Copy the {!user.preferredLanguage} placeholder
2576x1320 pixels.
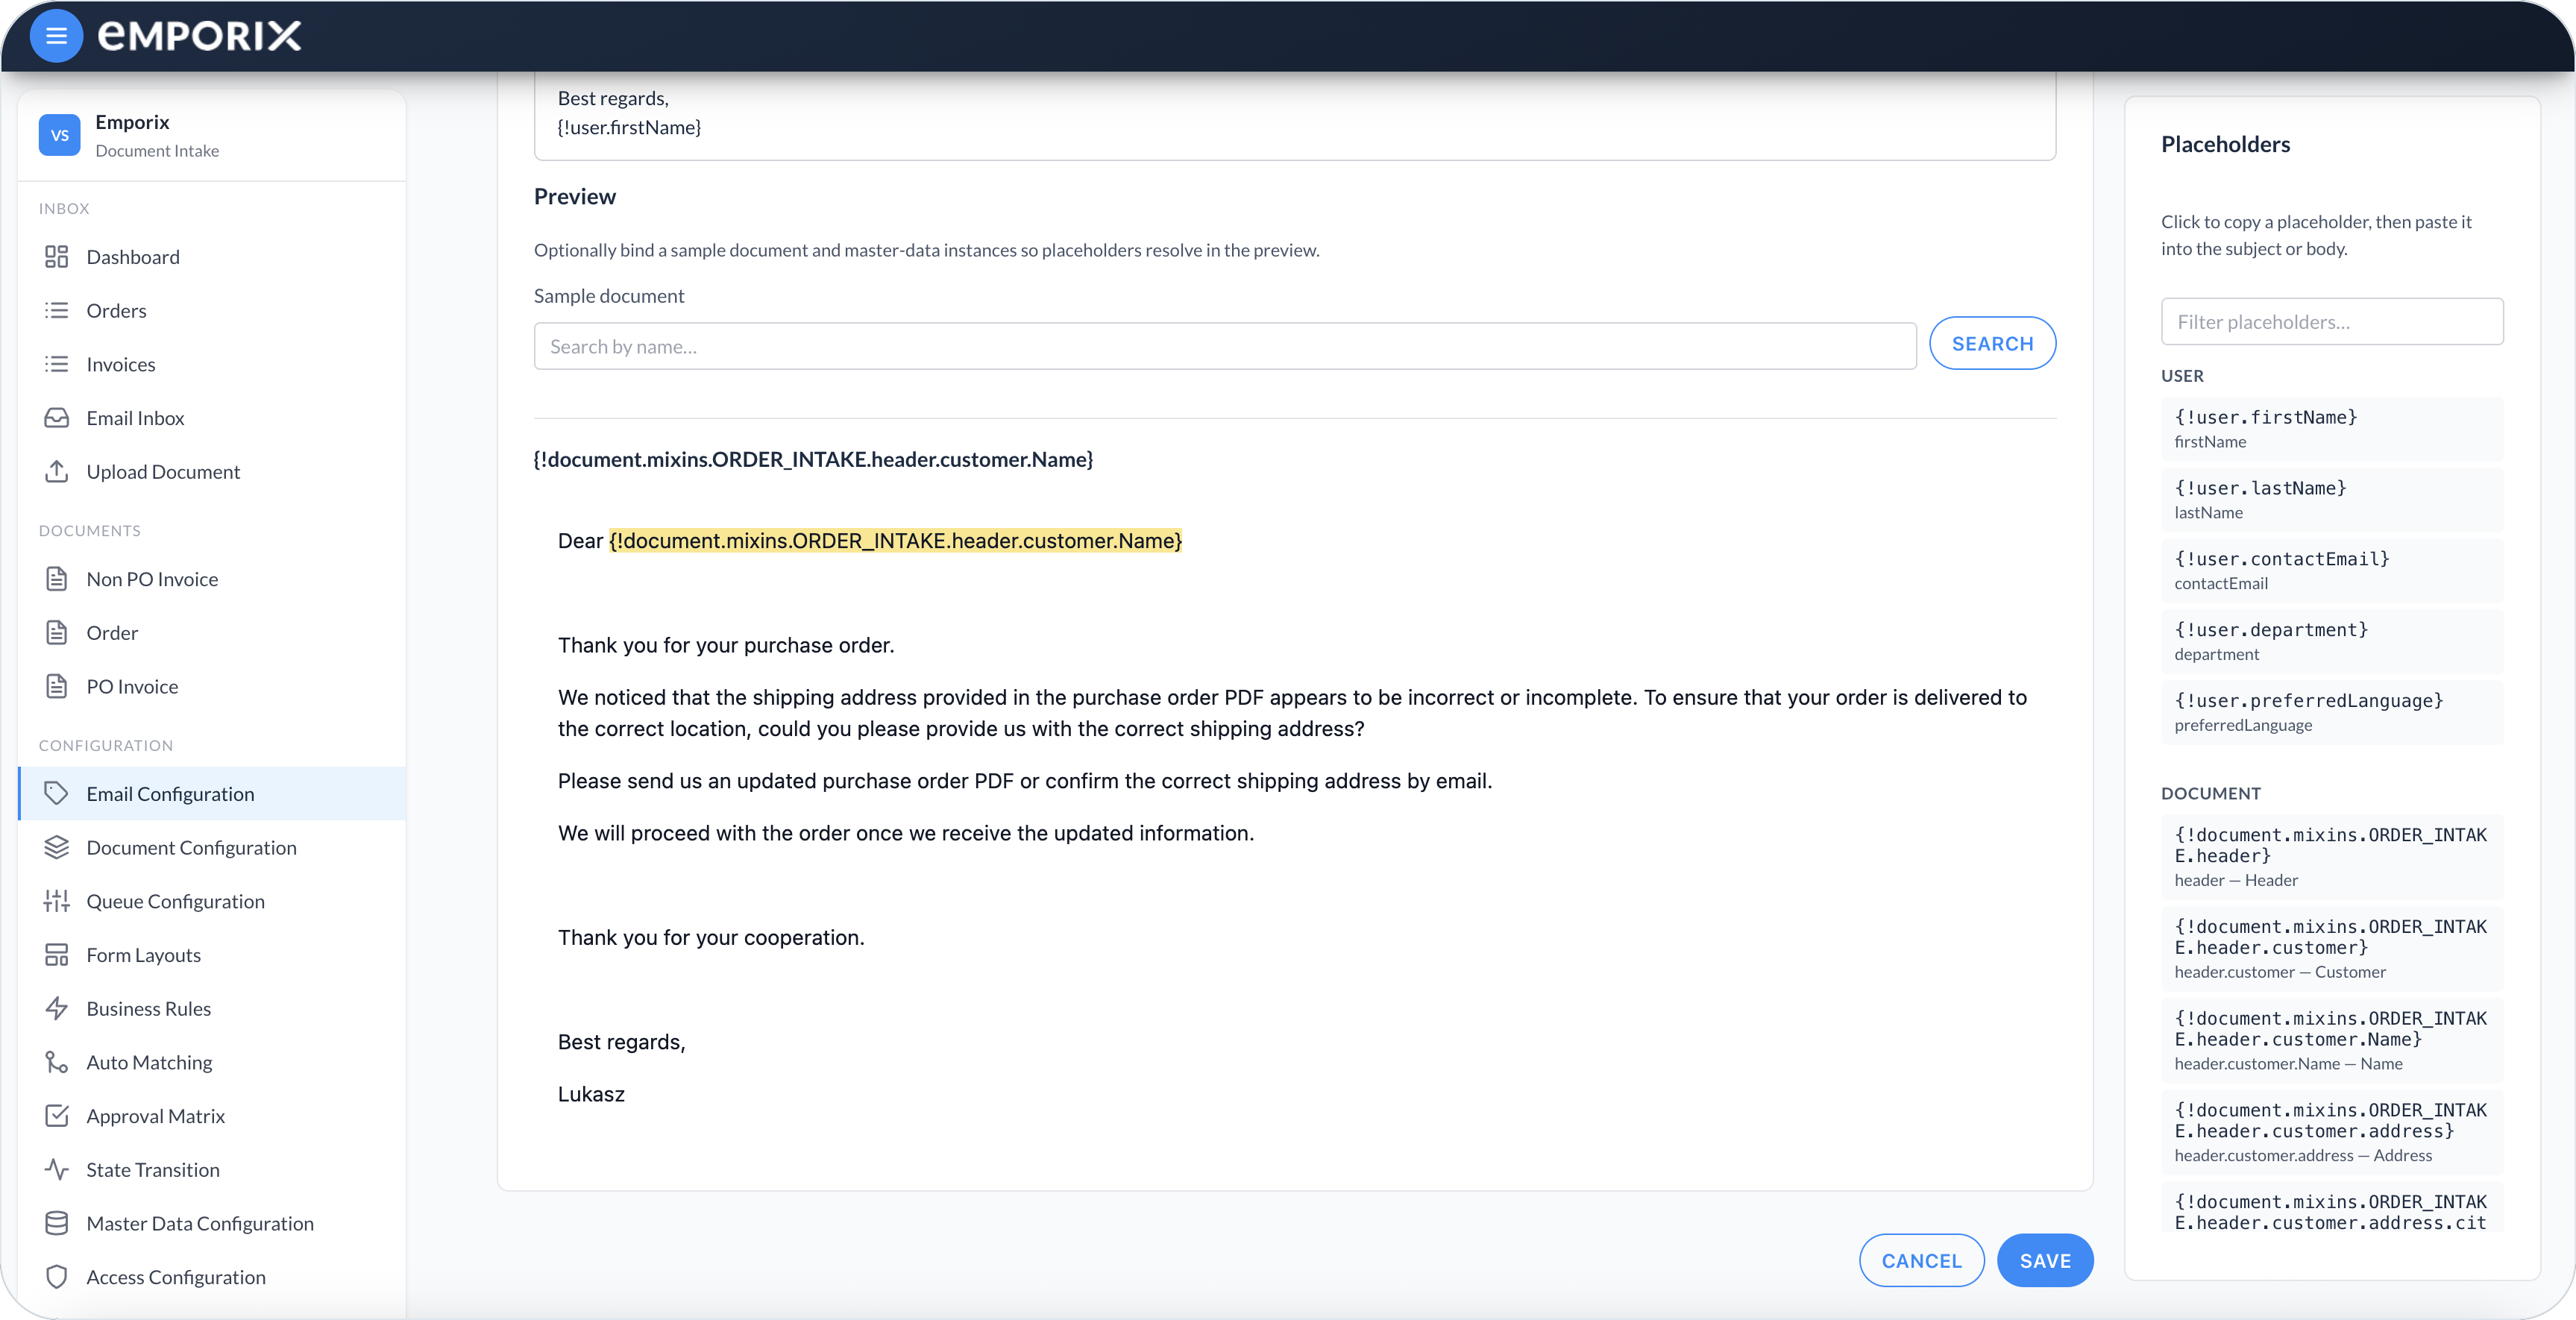(x=2332, y=713)
